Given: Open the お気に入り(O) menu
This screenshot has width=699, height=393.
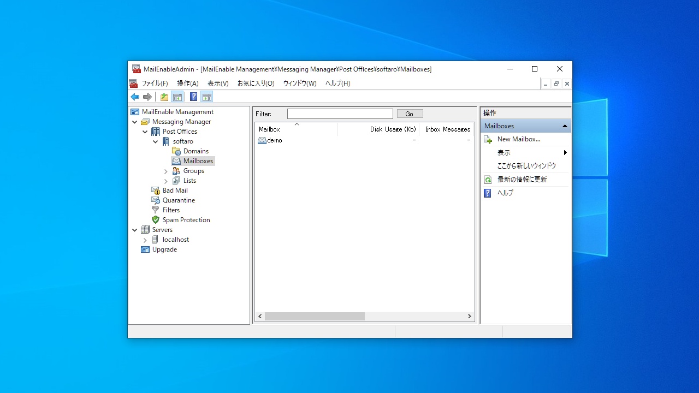Looking at the screenshot, I should point(256,84).
